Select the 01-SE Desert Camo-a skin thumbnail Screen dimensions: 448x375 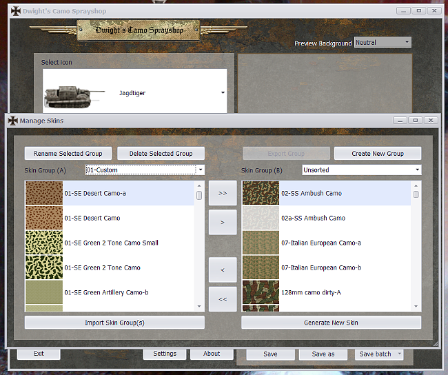pos(44,194)
